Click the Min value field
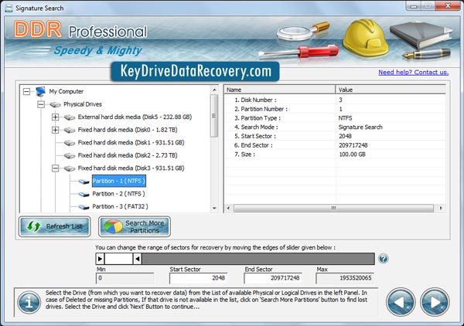464x326 pixels. pos(125,278)
